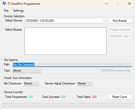Click the Device Adjust Checksum label
The height and width of the screenshot is (109, 135).
pos(60,83)
